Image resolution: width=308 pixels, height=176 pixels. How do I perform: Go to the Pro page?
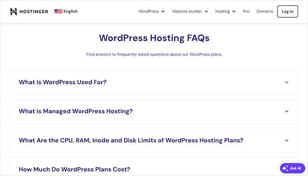[246, 11]
